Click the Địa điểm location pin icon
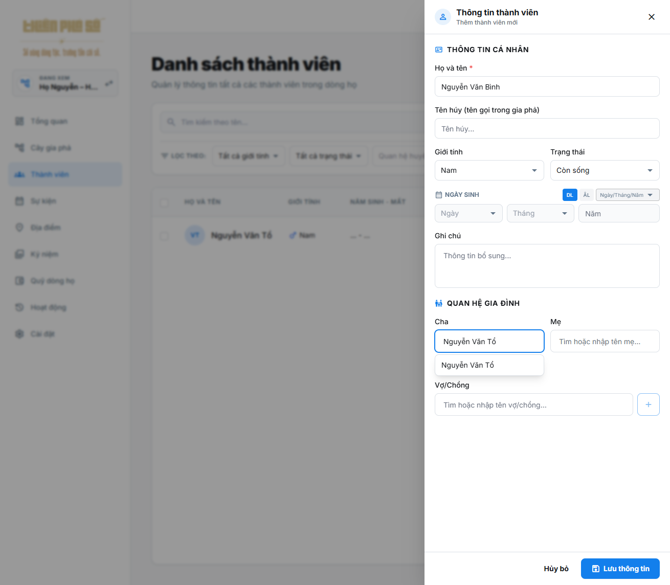Image resolution: width=670 pixels, height=585 pixels. pyautogui.click(x=19, y=228)
